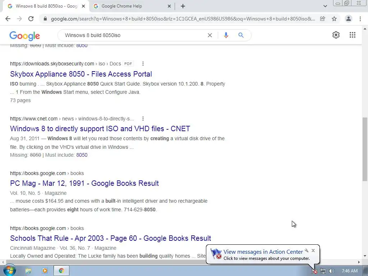Image resolution: width=368 pixels, height=276 pixels.
Task: Open PC Mag Mar 12, 1991 result
Action: click(x=84, y=183)
